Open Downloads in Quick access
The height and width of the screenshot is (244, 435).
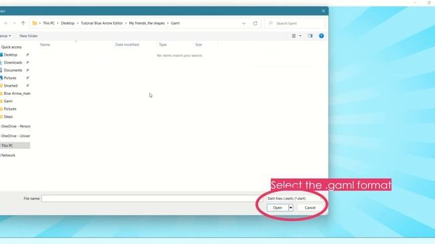click(x=13, y=62)
